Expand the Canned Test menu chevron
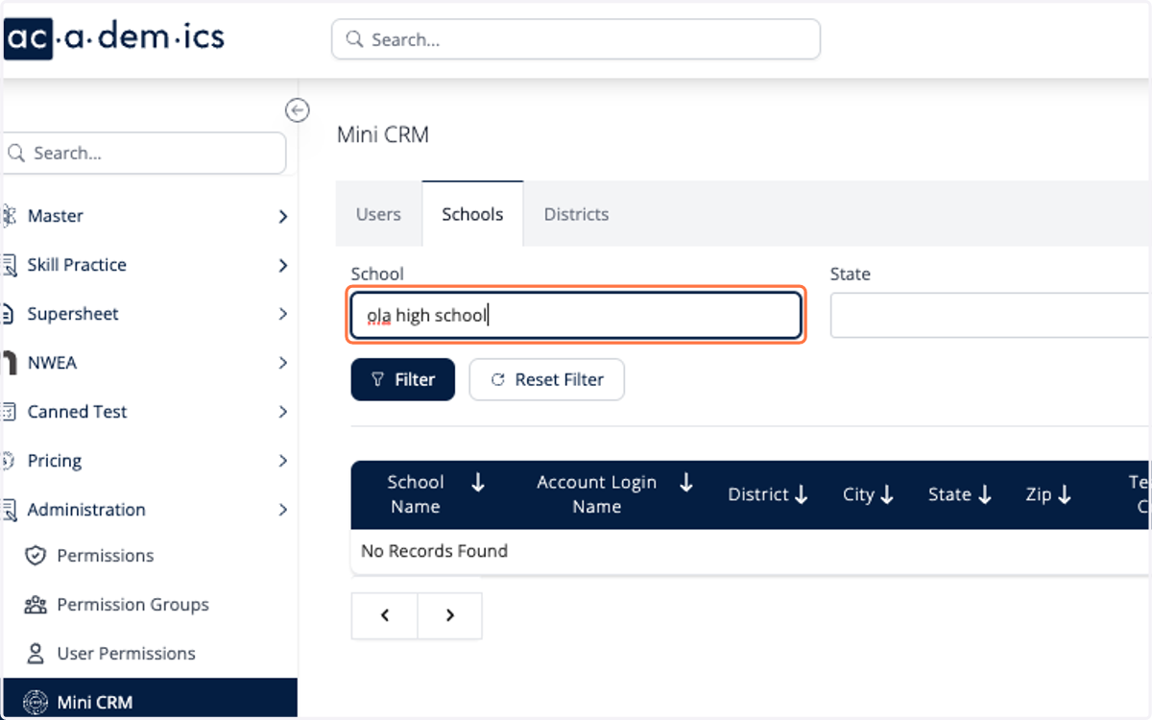This screenshot has height=720, width=1152. pyautogui.click(x=282, y=412)
